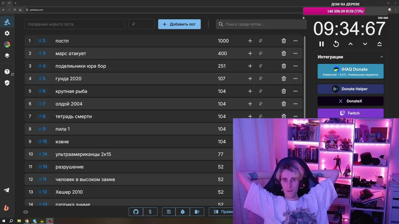399x224 pixels.
Task: Open more options for 'постл' lot
Action: click(296, 41)
